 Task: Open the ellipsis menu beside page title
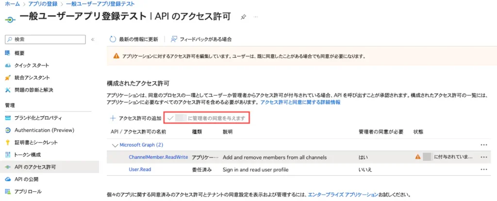pos(256,17)
